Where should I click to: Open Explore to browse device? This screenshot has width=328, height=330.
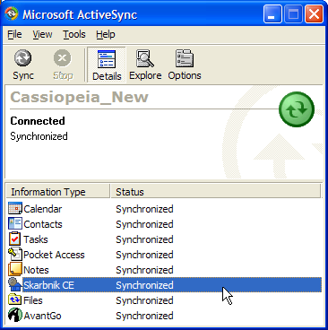tap(145, 65)
